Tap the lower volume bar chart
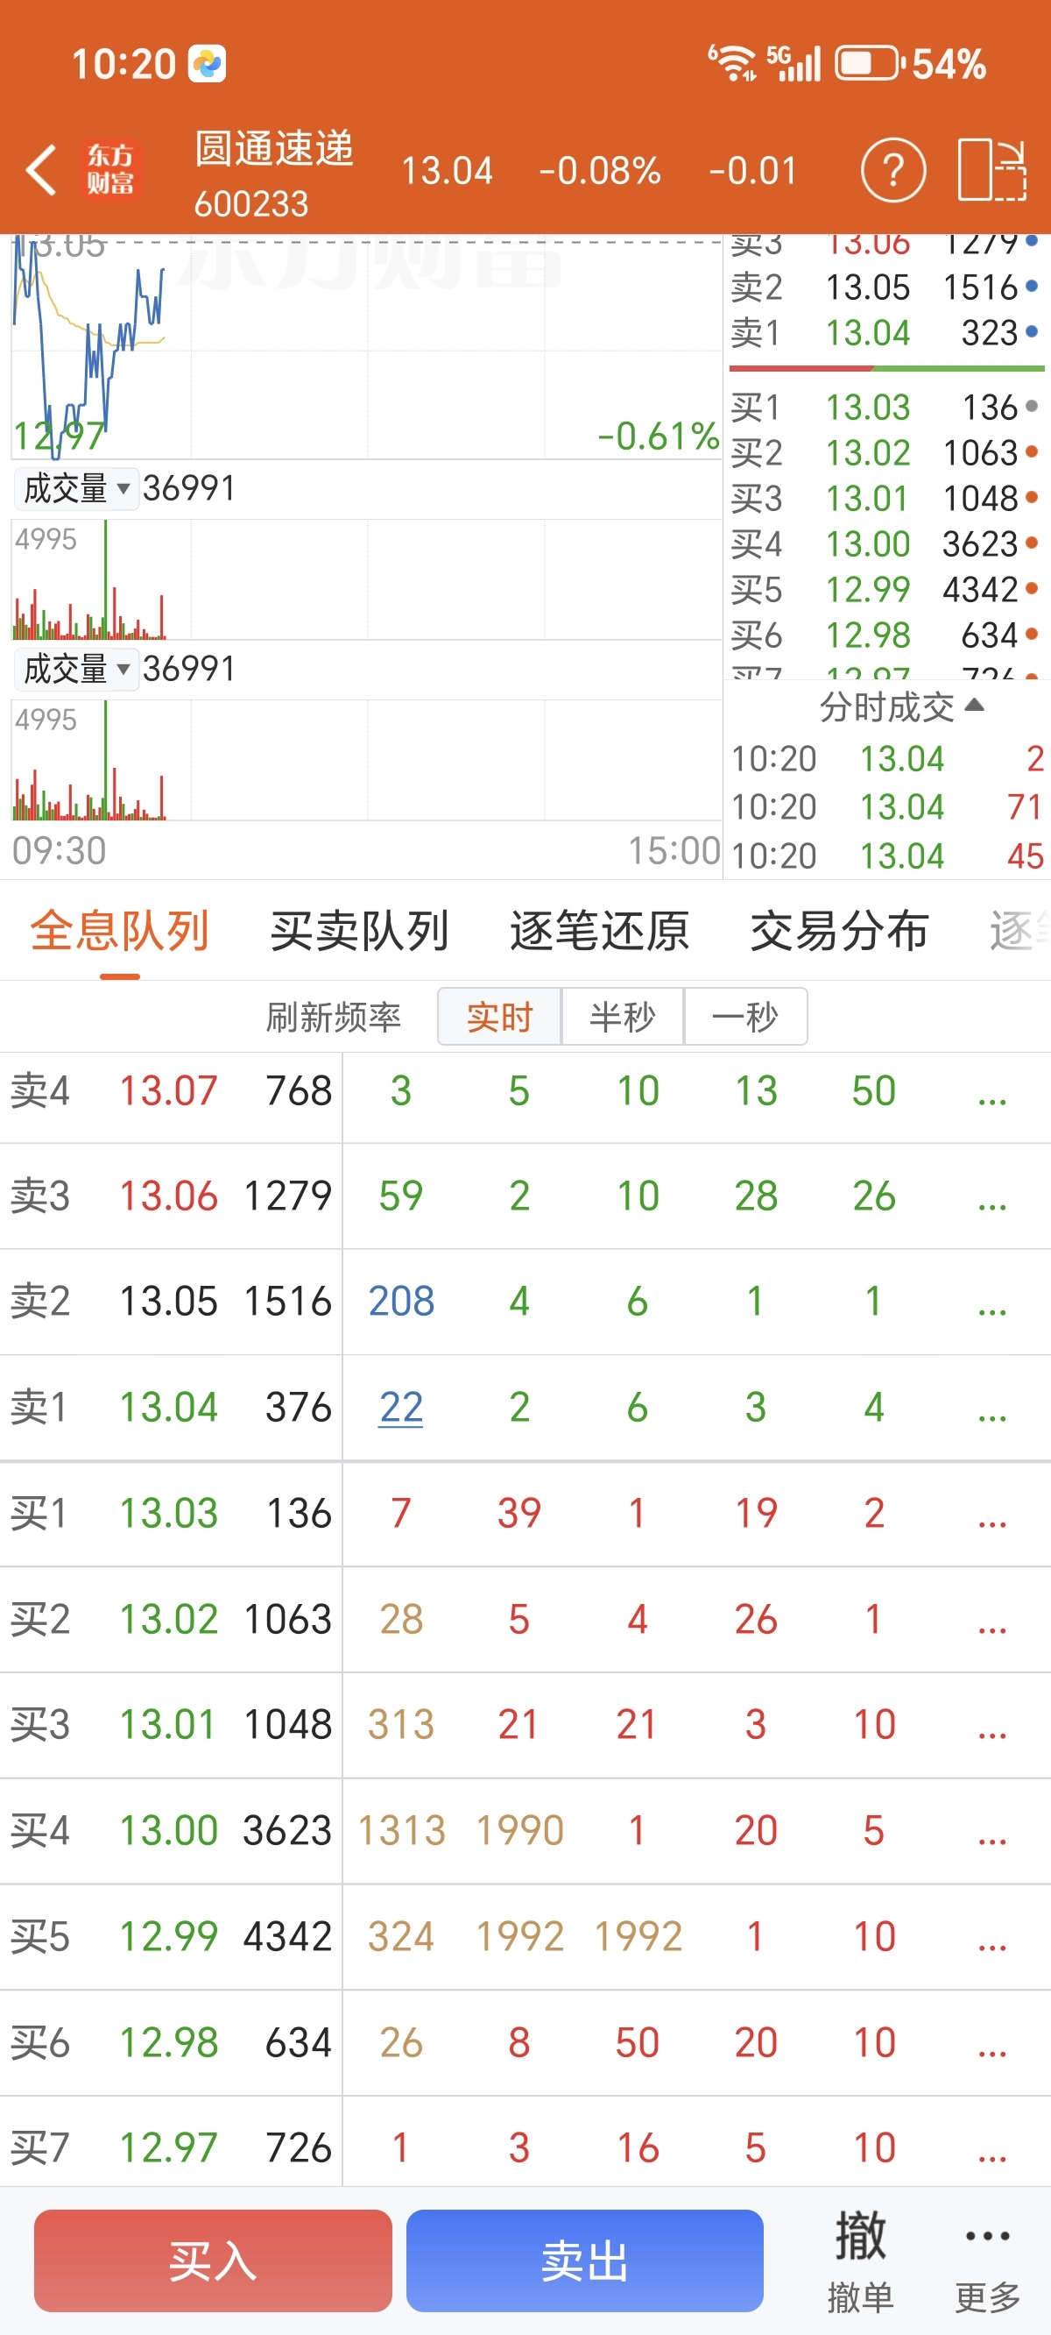This screenshot has height=2335, width=1051. tap(366, 760)
